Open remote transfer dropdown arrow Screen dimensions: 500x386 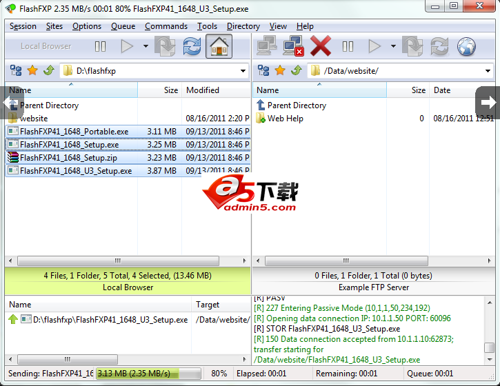point(394,46)
